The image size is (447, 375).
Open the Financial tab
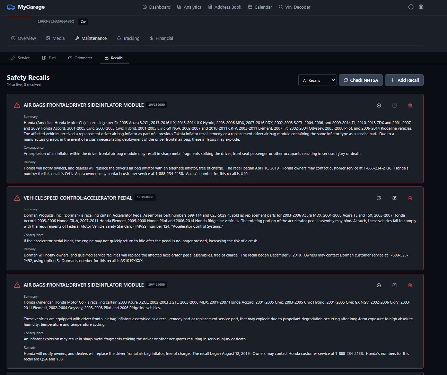pos(161,38)
